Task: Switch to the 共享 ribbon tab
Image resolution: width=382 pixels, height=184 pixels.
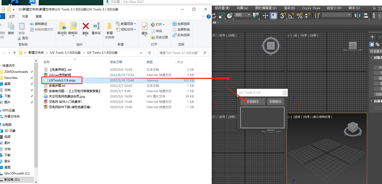Action: (x=25, y=16)
